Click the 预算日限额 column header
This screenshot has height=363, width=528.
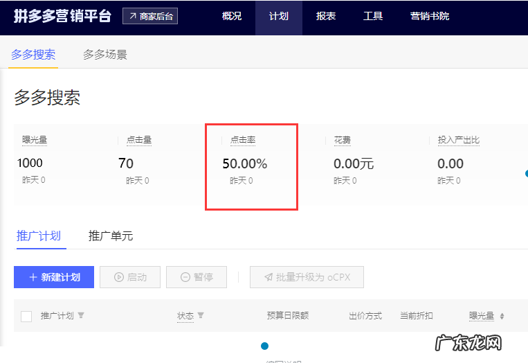tap(288, 315)
